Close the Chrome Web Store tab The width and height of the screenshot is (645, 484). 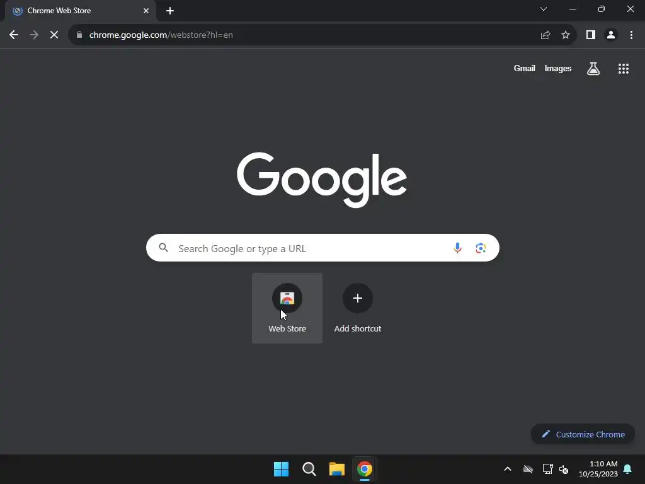pyautogui.click(x=146, y=11)
